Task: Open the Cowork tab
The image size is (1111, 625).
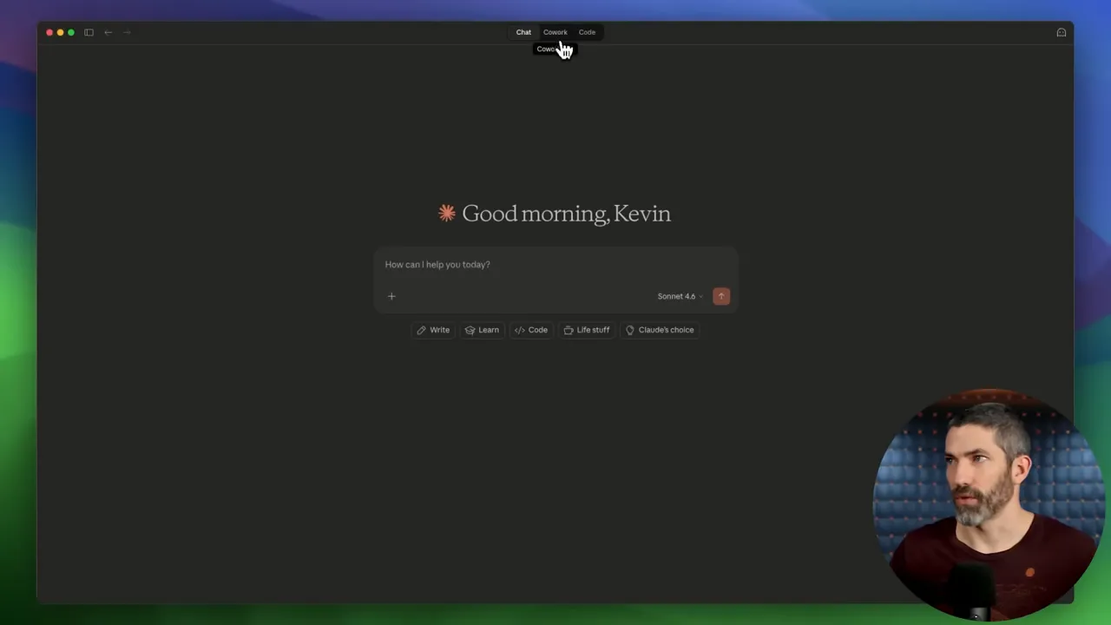Action: click(555, 32)
